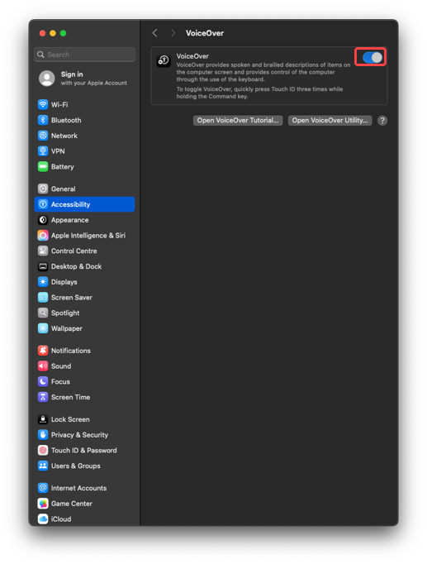
Task: Click the question mark help button
Action: 382,121
